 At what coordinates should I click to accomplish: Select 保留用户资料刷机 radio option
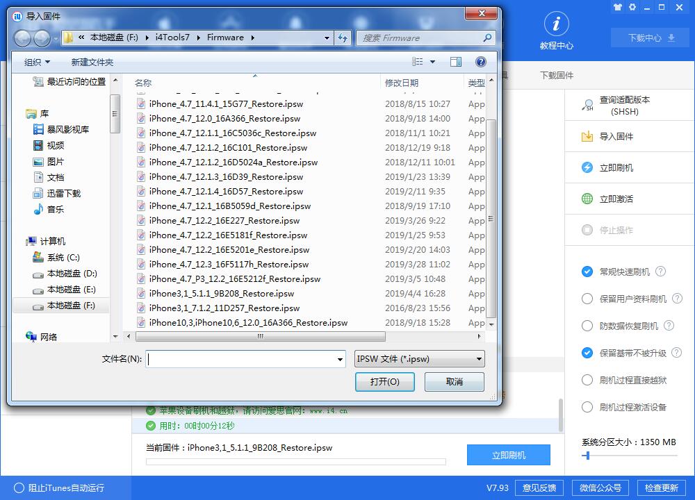[587, 299]
